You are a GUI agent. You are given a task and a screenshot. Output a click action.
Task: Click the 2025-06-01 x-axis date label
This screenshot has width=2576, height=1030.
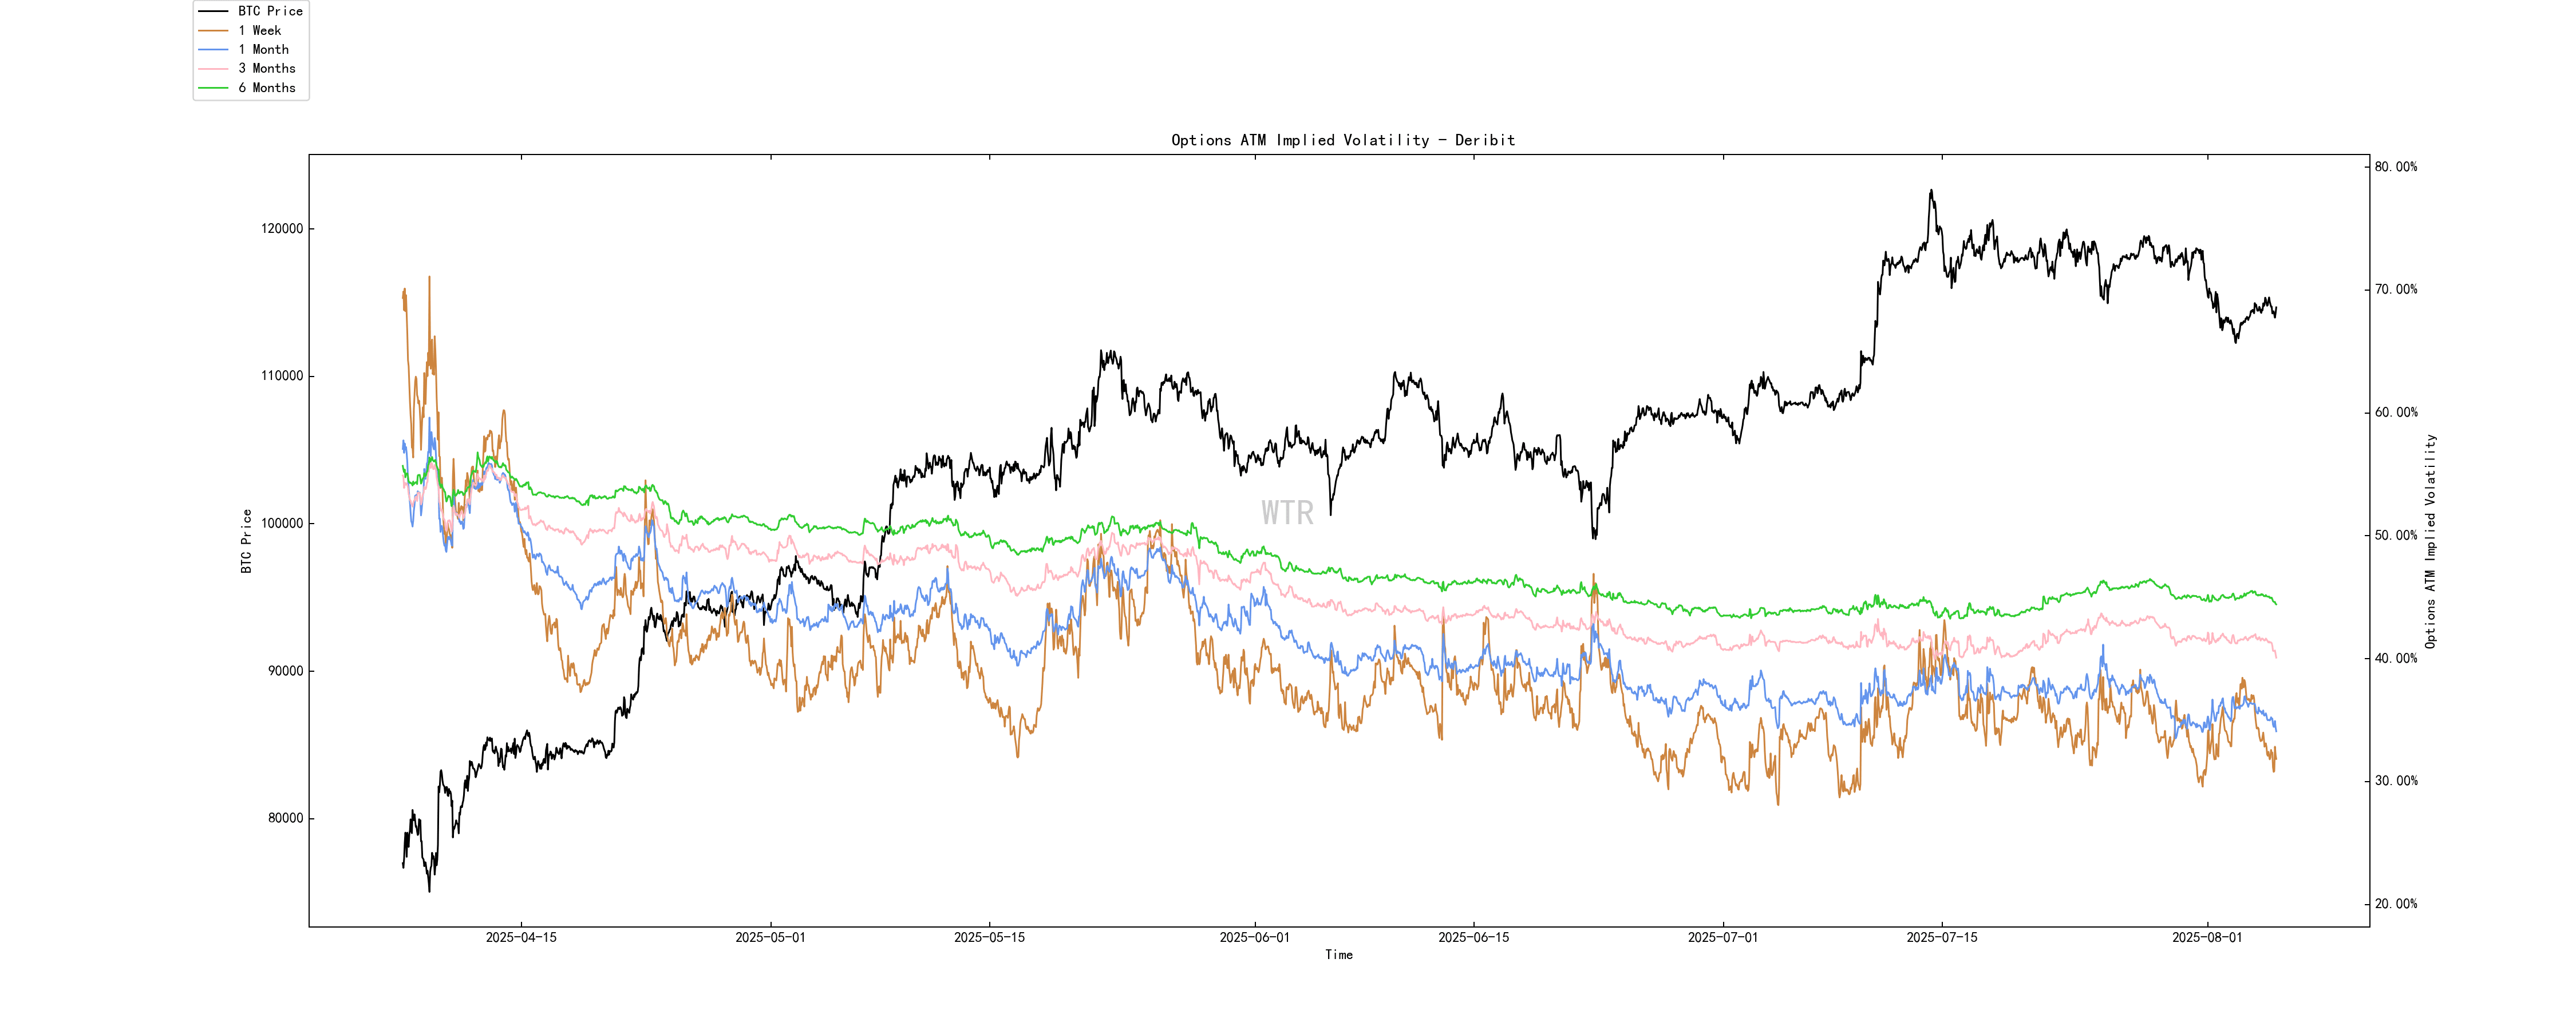tap(1254, 938)
